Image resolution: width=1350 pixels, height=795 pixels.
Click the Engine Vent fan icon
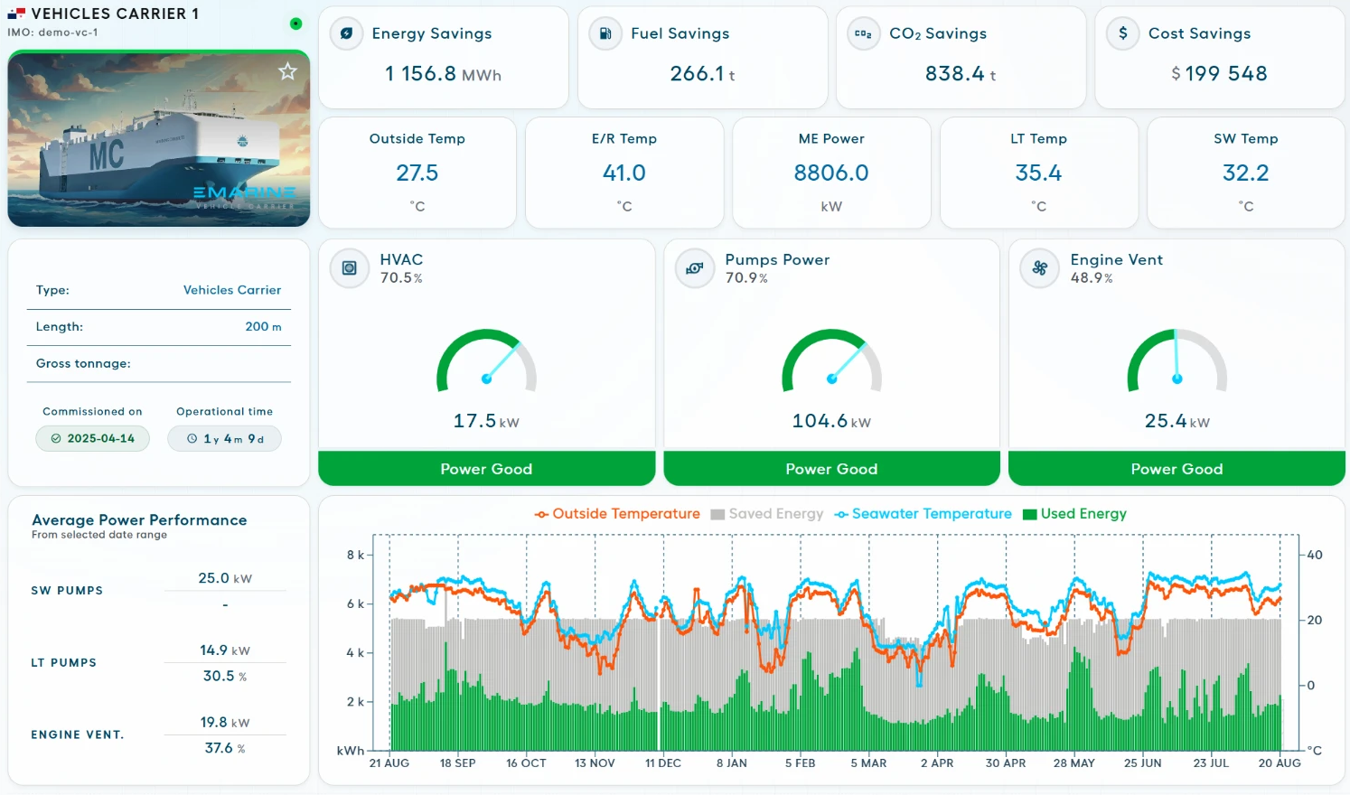pos(1040,268)
